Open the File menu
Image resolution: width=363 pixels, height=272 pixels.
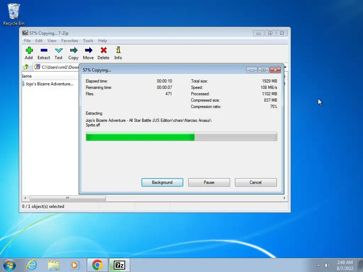click(27, 41)
